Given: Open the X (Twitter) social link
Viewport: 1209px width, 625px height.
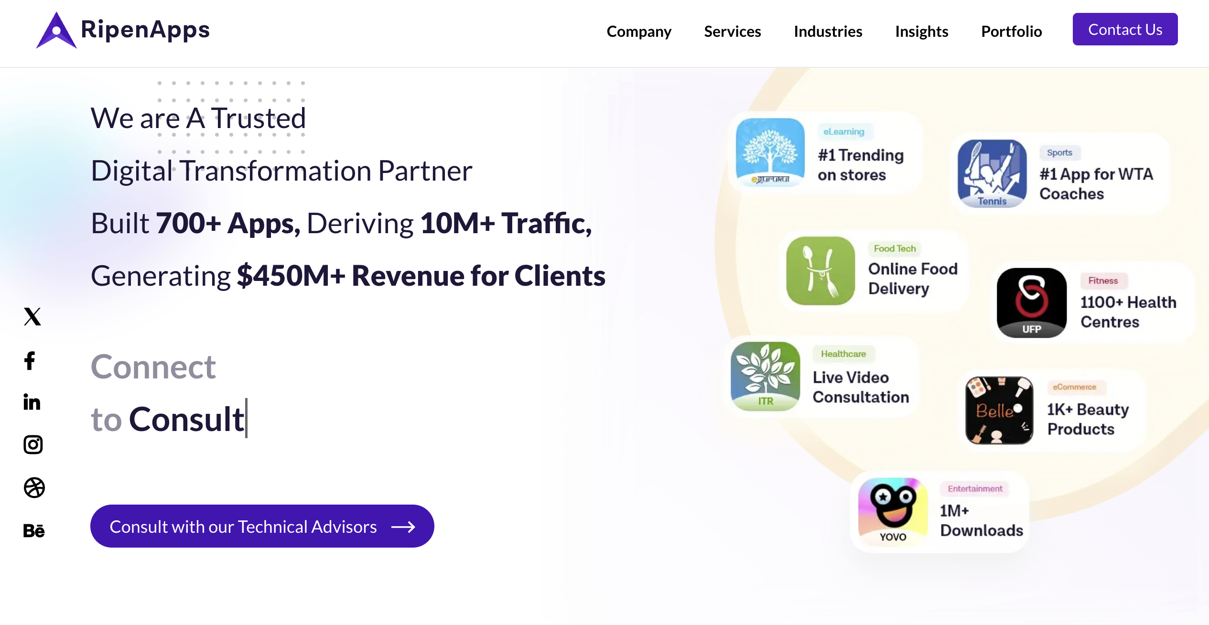Looking at the screenshot, I should click(32, 316).
